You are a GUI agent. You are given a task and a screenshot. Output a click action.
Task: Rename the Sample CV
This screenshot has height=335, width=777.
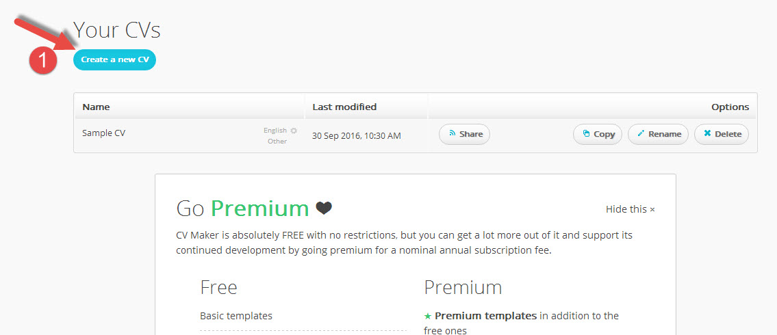(657, 134)
